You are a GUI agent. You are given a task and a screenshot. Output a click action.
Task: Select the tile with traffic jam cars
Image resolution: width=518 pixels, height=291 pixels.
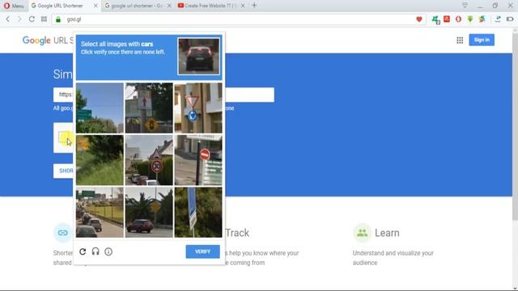tap(100, 212)
